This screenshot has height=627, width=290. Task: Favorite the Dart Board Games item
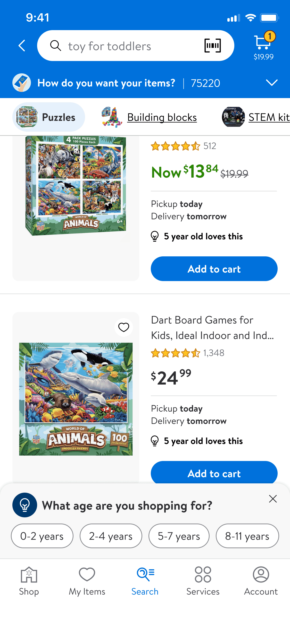123,327
